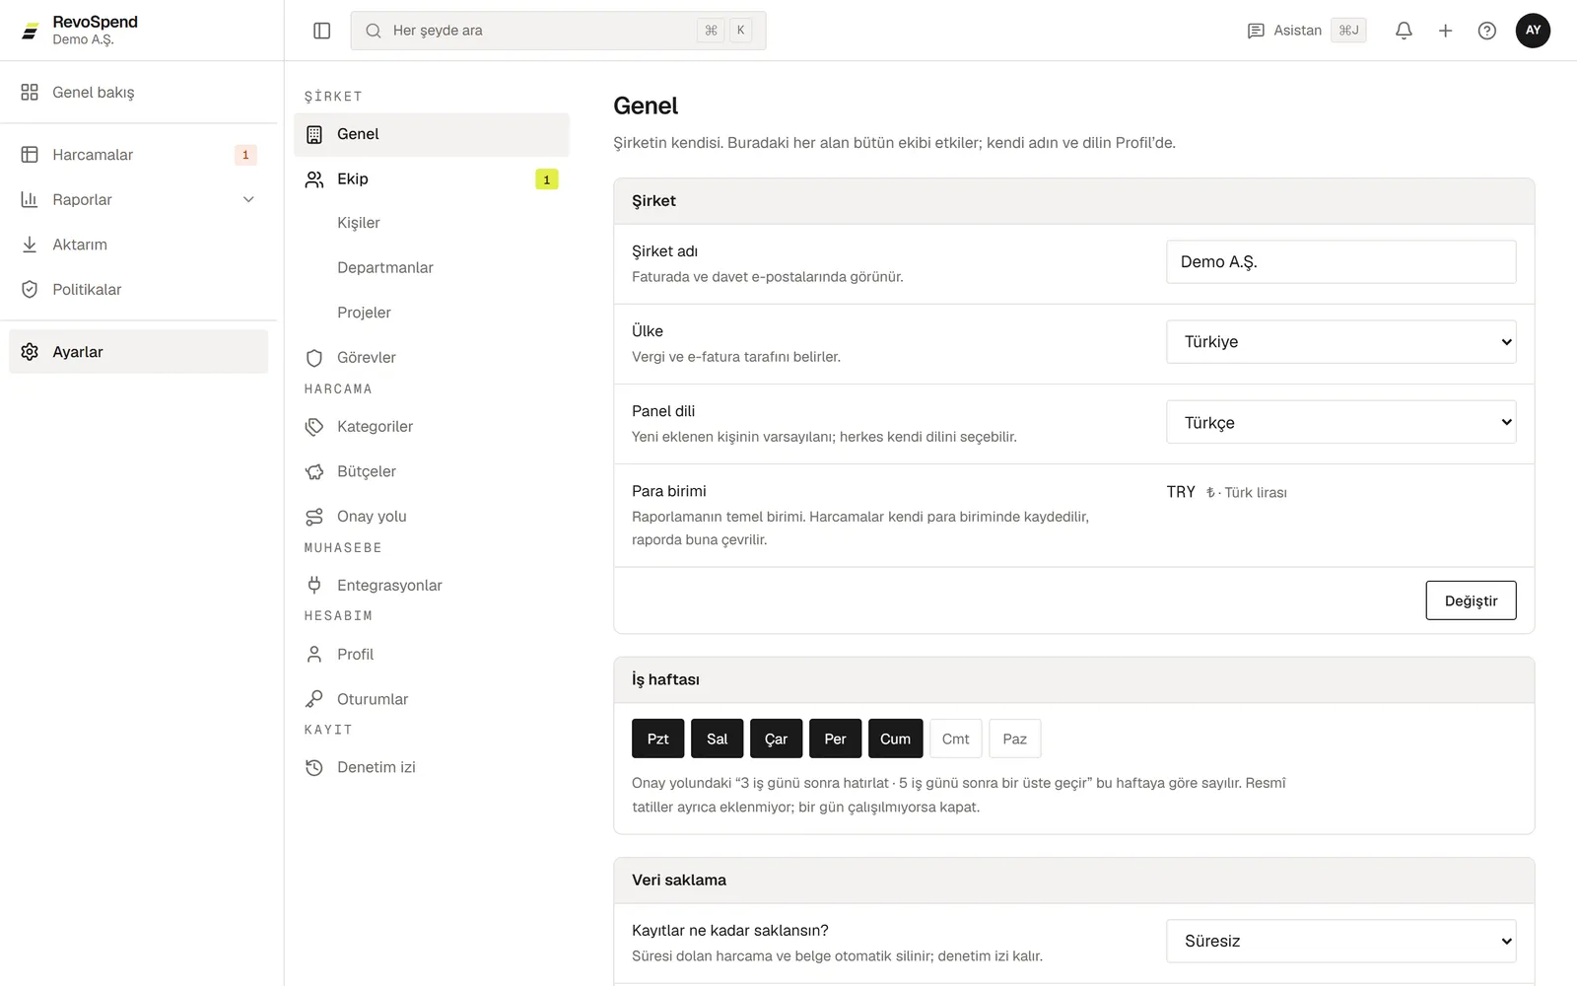Open the help question mark icon
Image resolution: width=1577 pixels, height=986 pixels.
(1487, 31)
